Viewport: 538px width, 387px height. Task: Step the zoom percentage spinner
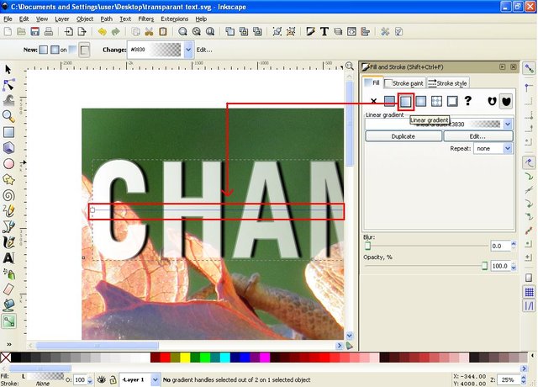tap(524, 379)
